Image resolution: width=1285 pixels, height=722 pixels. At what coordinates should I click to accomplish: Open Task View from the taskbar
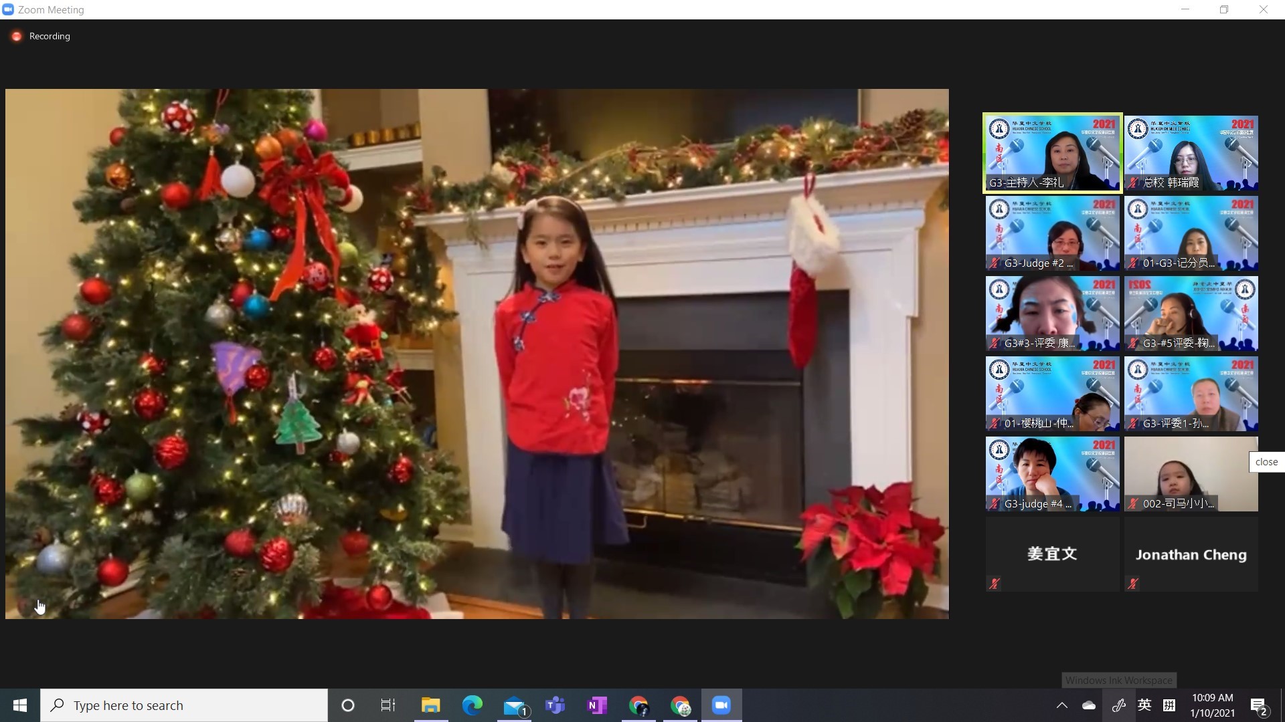click(x=388, y=705)
